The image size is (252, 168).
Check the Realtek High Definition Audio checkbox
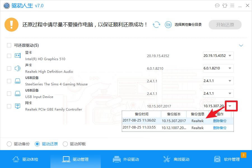point(9,68)
